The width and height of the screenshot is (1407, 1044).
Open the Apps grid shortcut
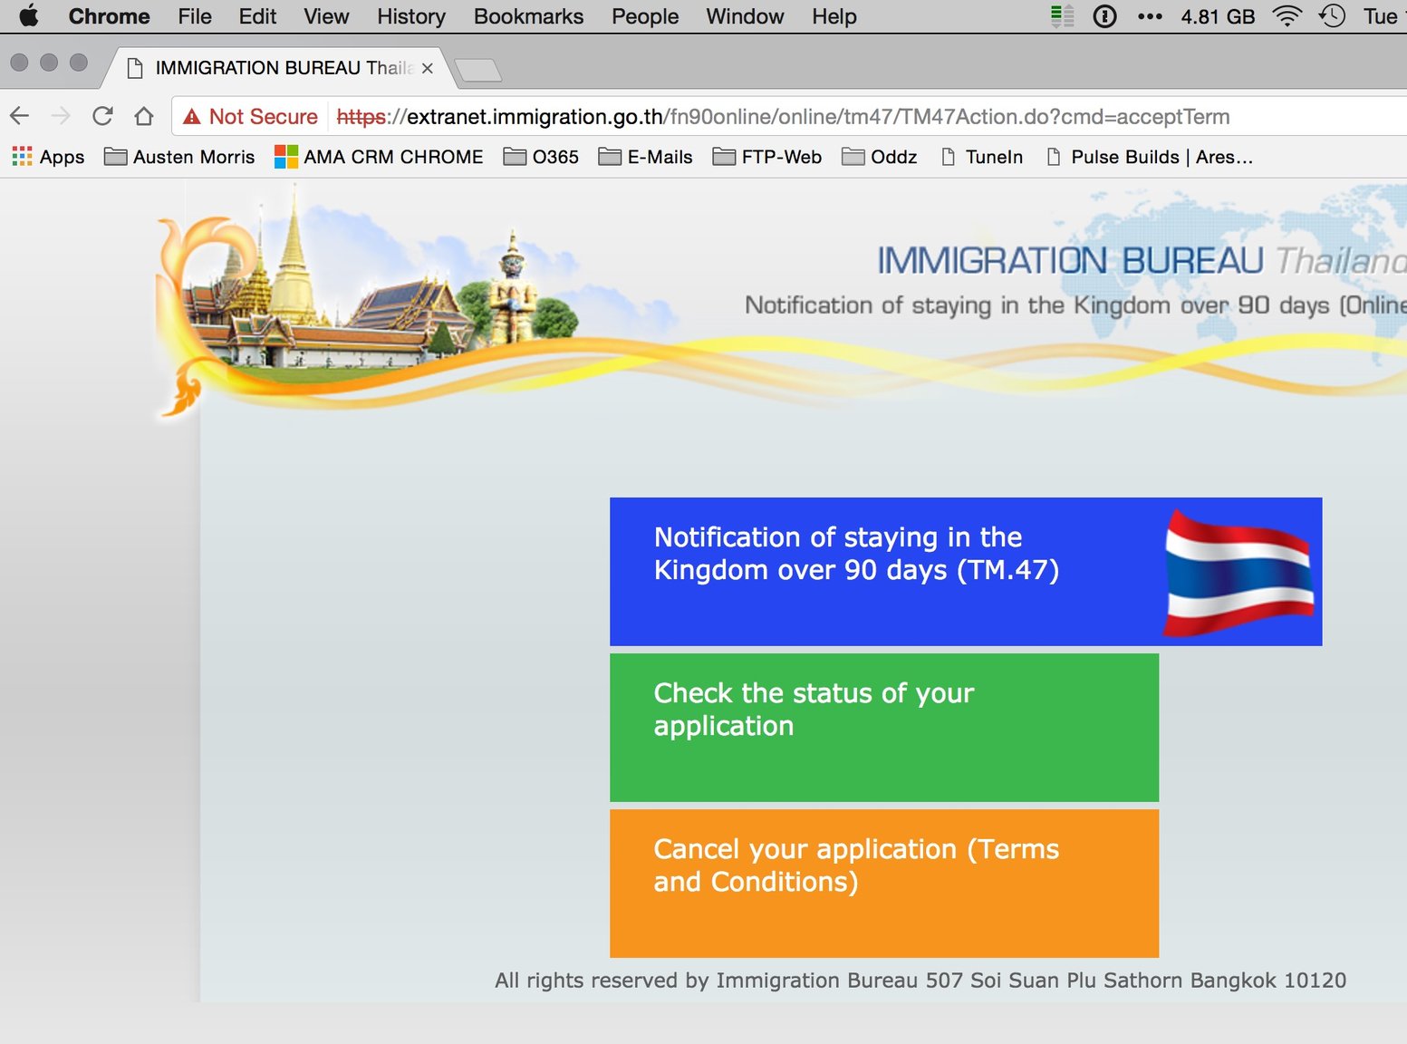(49, 157)
